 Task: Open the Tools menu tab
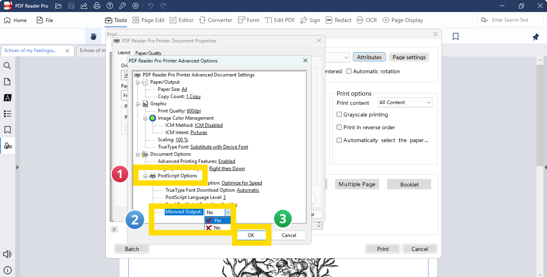[x=116, y=20]
